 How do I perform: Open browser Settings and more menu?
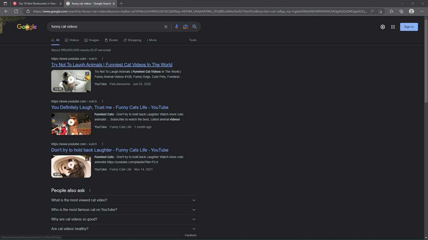tap(422, 11)
